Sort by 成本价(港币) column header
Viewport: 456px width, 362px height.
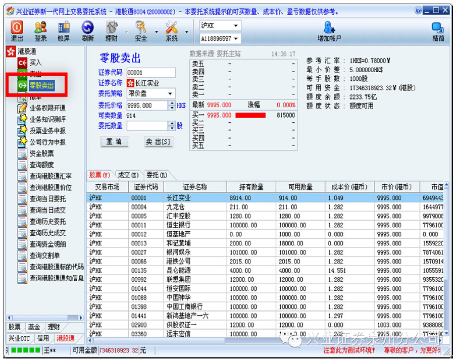pos(349,187)
